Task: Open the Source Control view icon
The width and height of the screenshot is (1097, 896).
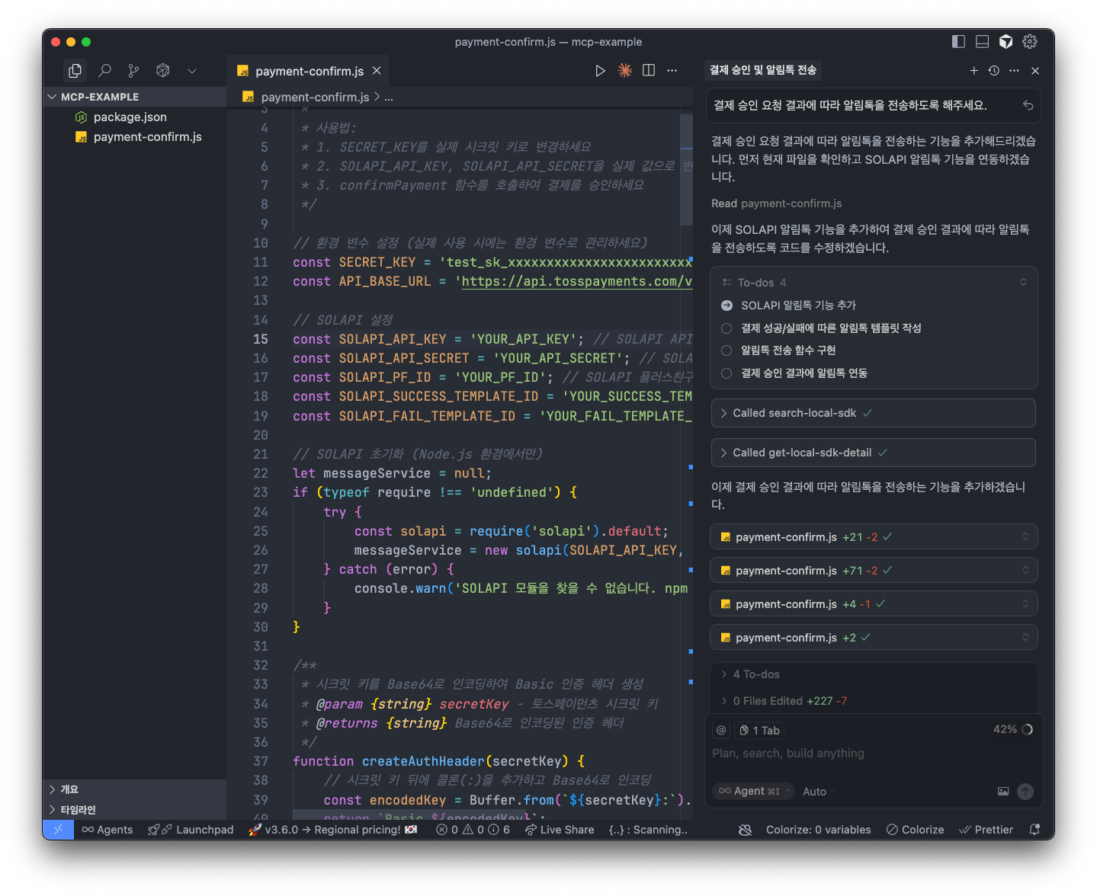Action: point(133,71)
